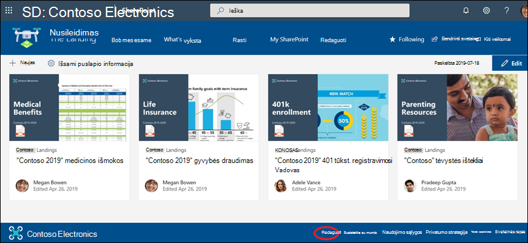Click Redaguoti in the top navigation
The image size is (528, 243).
point(333,40)
